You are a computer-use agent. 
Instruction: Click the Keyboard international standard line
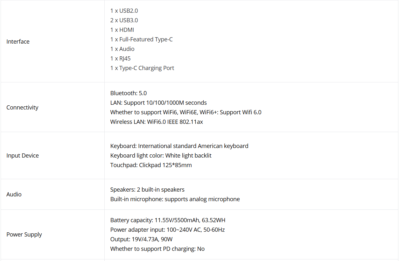[179, 146]
